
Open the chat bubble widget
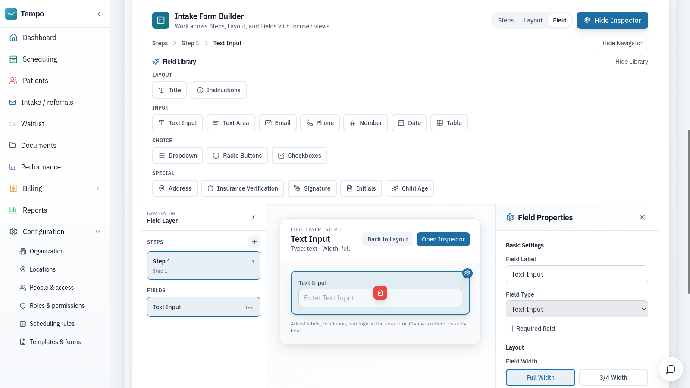pyautogui.click(x=671, y=369)
